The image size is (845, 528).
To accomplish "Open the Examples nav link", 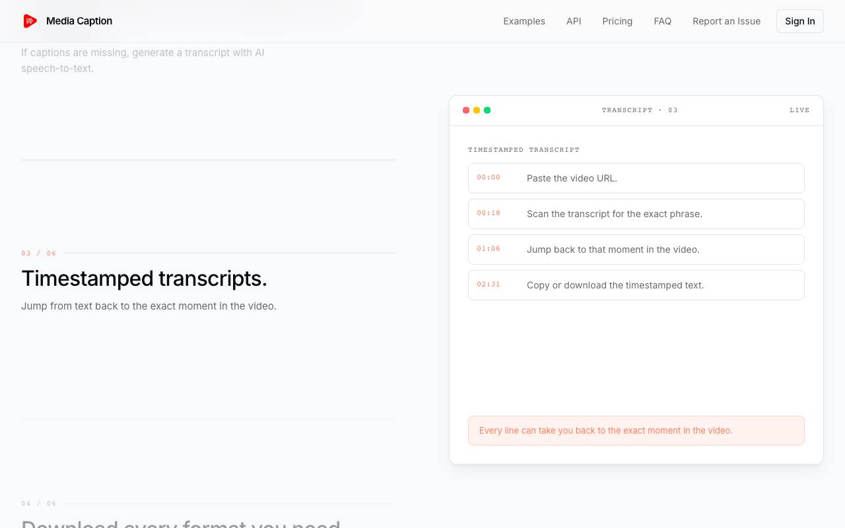I will tap(524, 21).
